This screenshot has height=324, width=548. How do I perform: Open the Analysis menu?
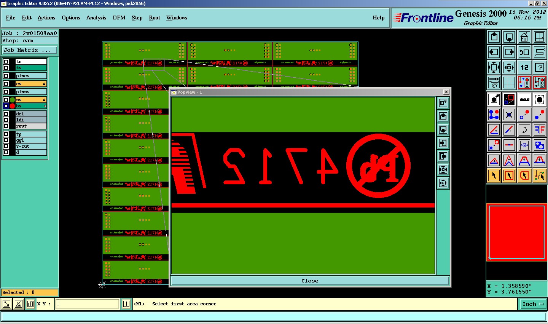96,18
